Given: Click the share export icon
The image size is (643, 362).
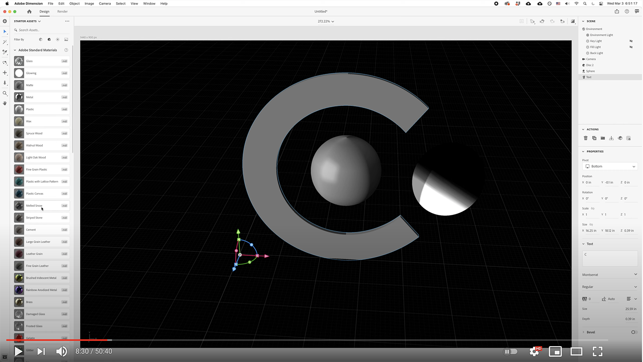Looking at the screenshot, I should (x=617, y=12).
